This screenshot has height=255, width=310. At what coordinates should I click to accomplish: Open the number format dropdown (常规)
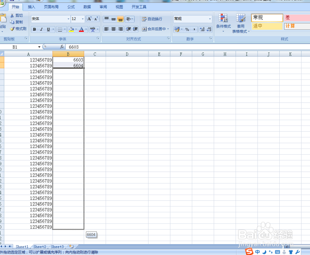tap(210, 19)
